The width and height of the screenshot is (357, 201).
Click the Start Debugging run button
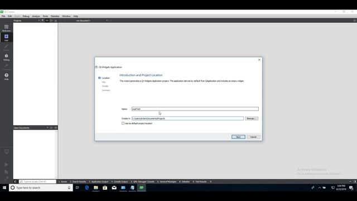(6, 171)
